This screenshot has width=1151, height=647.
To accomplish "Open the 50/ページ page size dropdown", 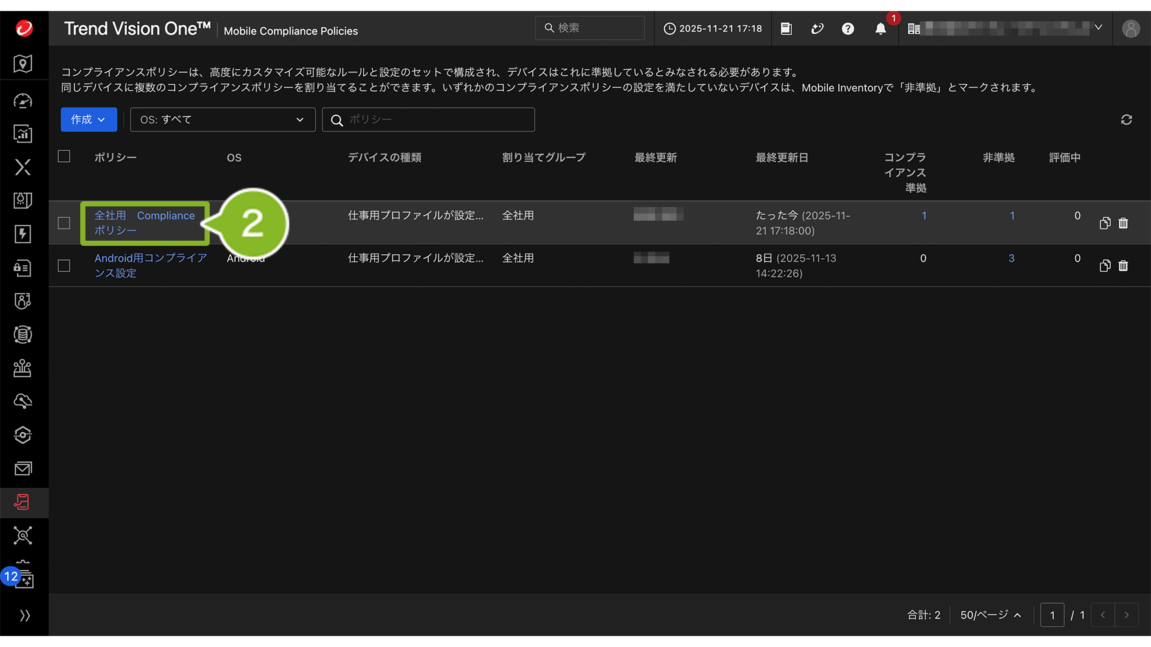I will pyautogui.click(x=990, y=615).
